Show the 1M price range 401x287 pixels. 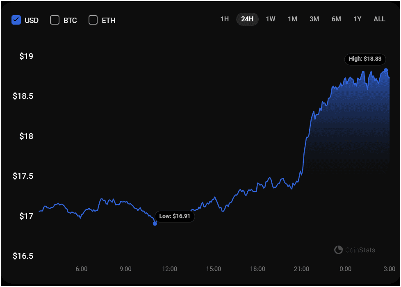[x=292, y=19]
